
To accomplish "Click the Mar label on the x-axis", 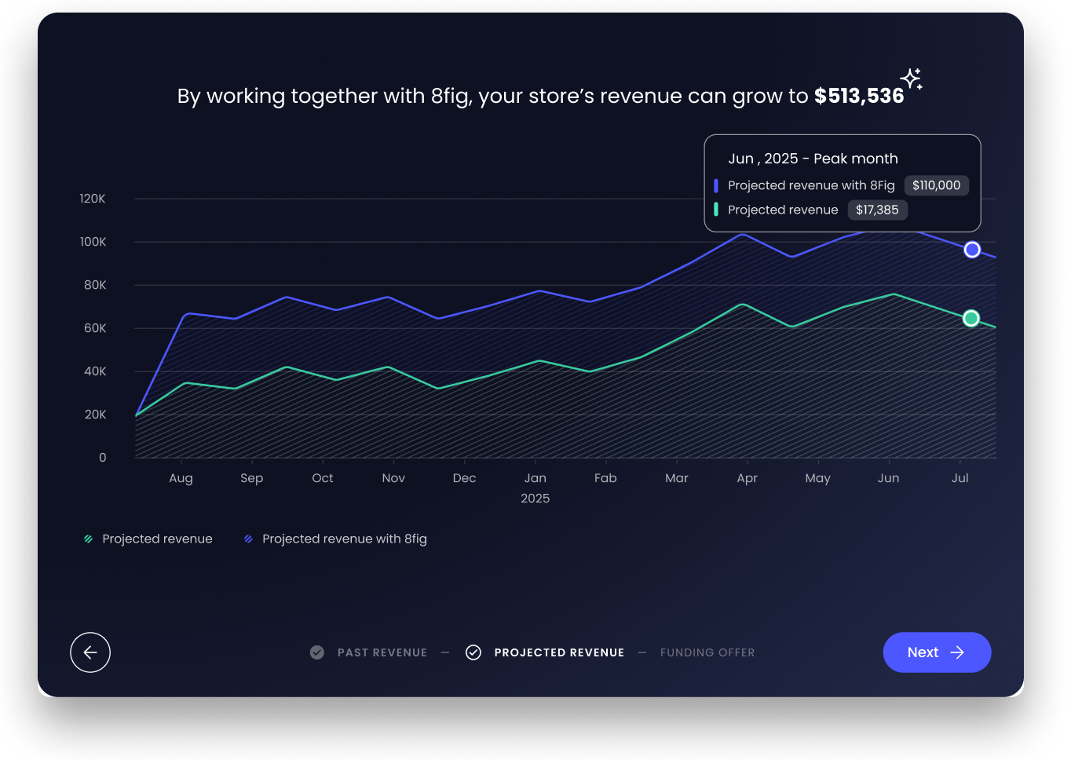I will click(677, 478).
